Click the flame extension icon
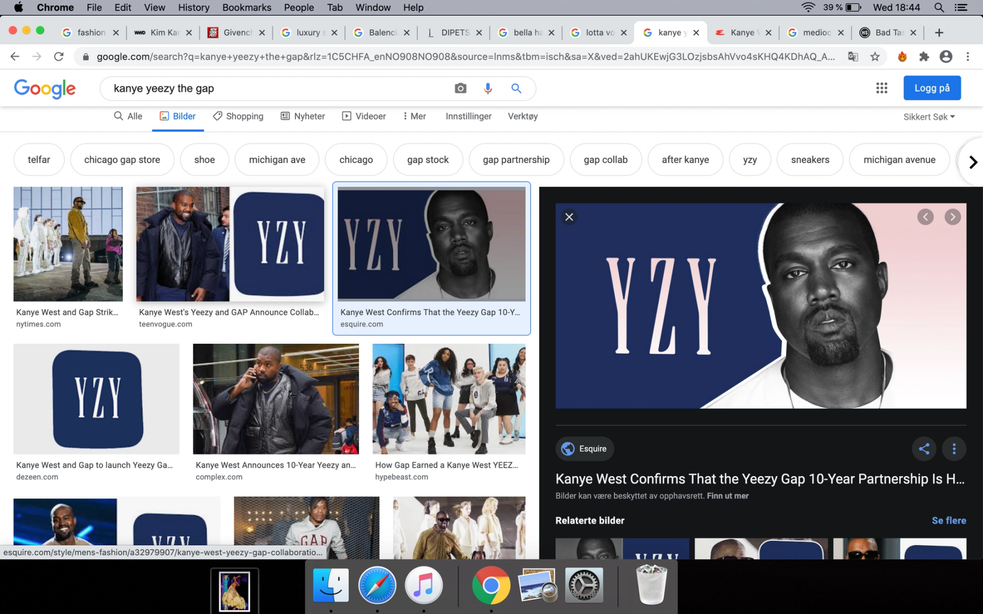This screenshot has height=614, width=983. pyautogui.click(x=902, y=57)
